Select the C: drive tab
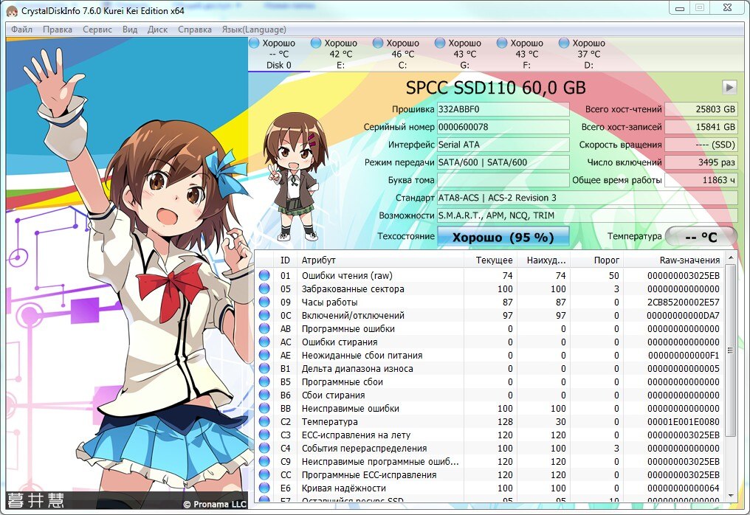This screenshot has width=750, height=515. (403, 54)
